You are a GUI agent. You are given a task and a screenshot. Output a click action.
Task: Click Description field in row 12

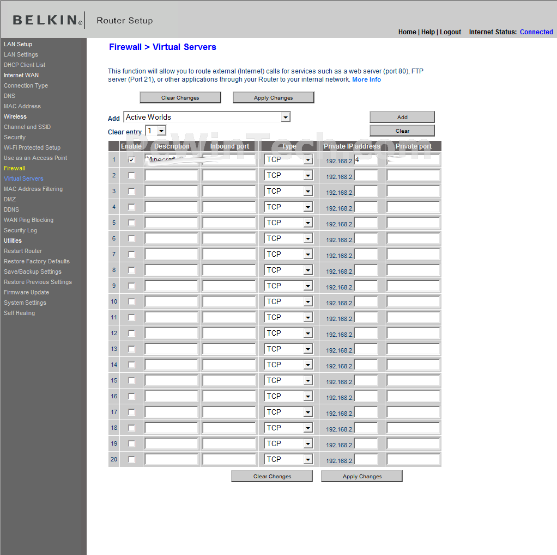point(171,334)
